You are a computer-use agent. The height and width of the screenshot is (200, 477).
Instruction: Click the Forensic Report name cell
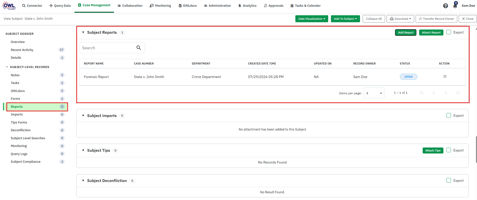pos(96,77)
